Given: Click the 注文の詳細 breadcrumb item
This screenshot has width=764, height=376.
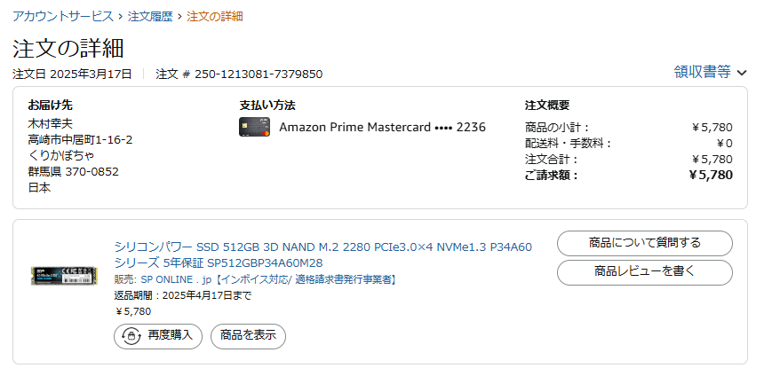Looking at the screenshot, I should pyautogui.click(x=215, y=17).
